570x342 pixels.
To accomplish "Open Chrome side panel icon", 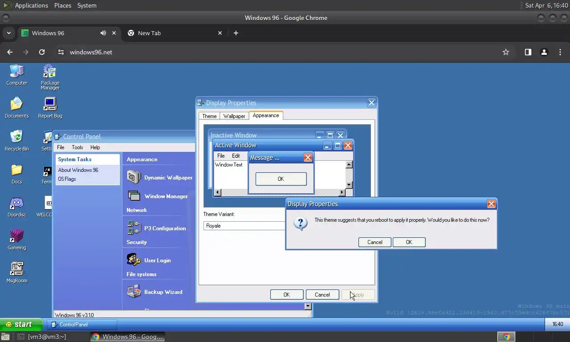I will coord(528,52).
